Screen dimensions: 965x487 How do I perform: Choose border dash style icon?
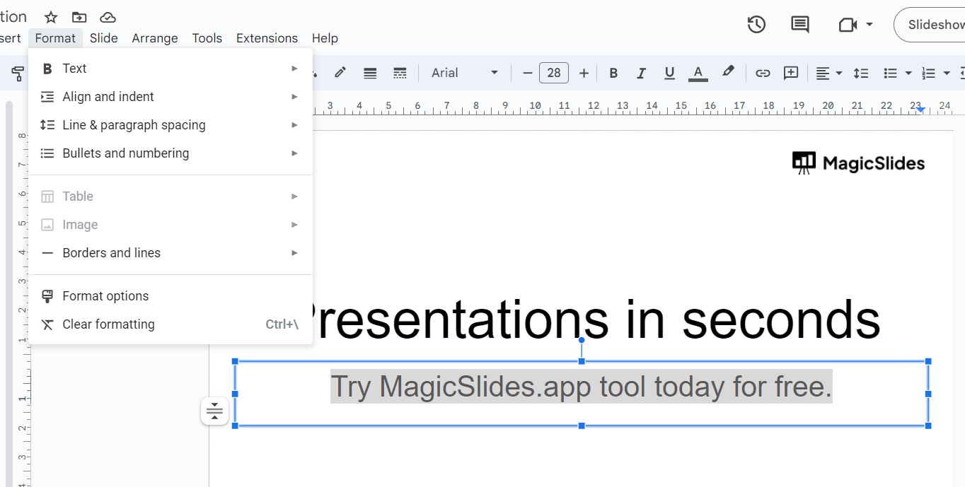point(400,73)
